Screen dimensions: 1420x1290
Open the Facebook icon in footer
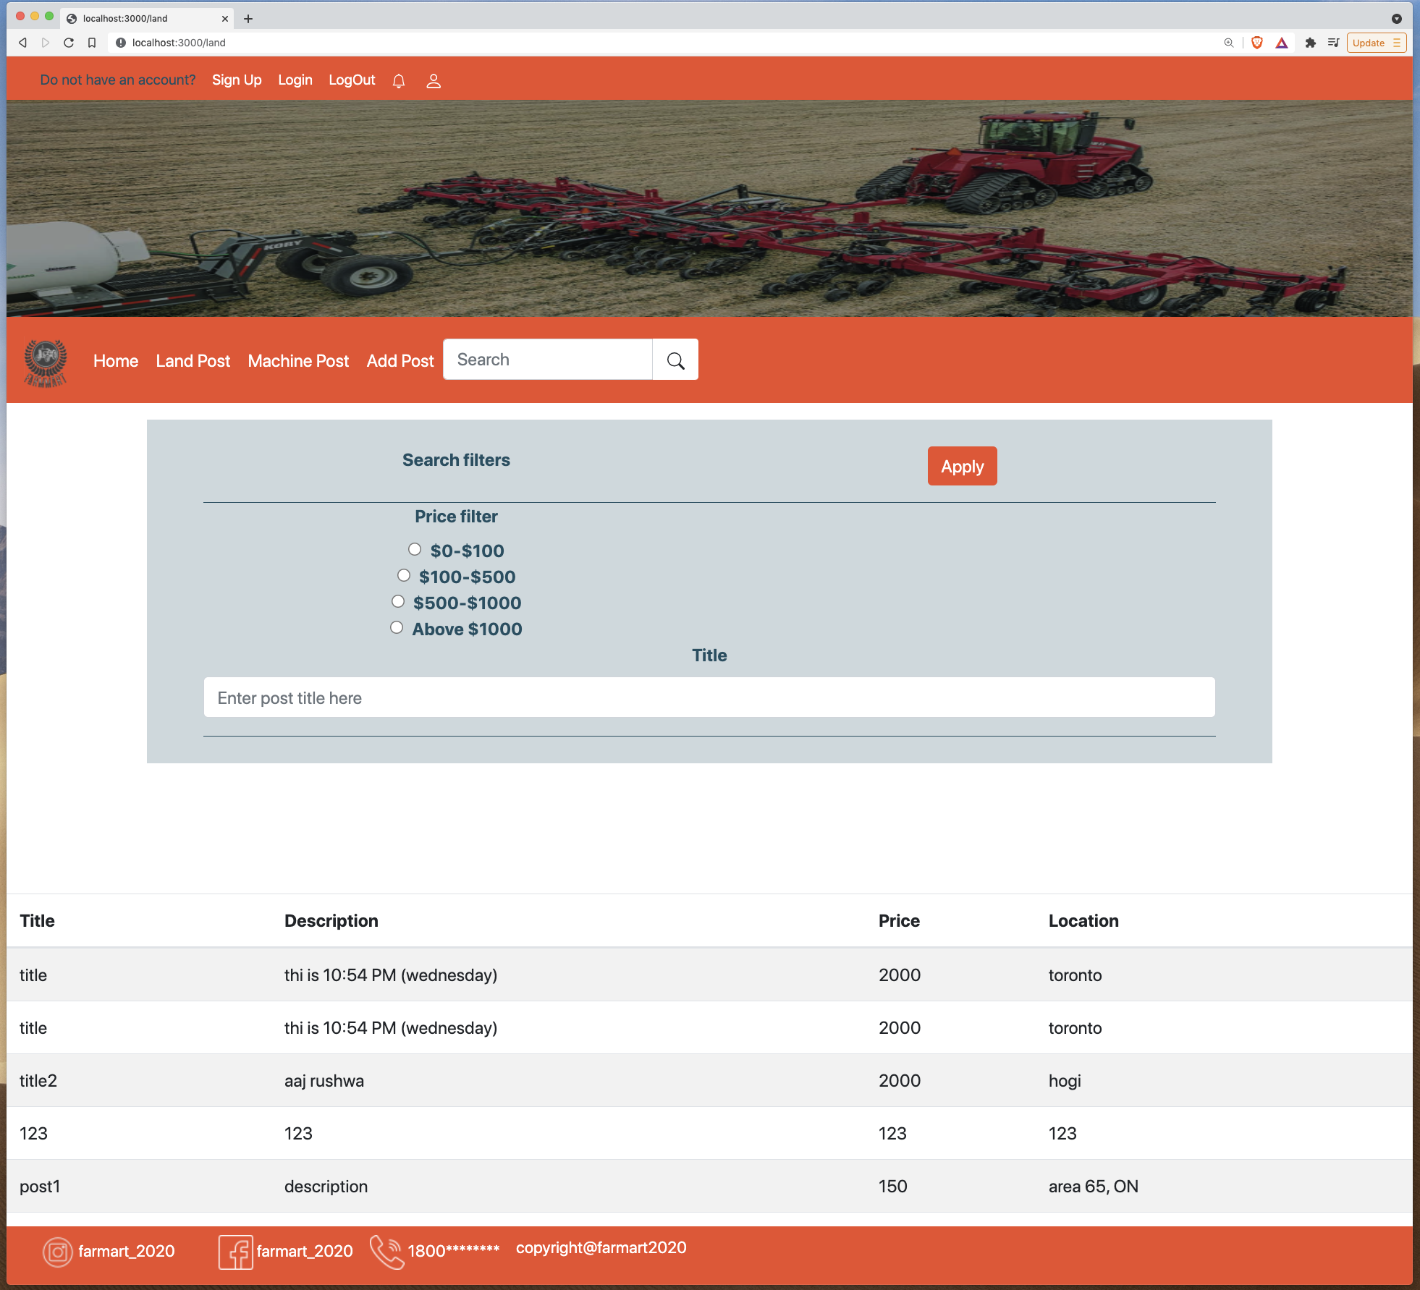[235, 1252]
